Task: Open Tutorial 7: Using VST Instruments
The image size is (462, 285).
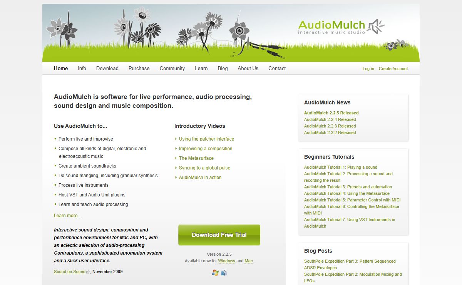Action: coord(350,223)
